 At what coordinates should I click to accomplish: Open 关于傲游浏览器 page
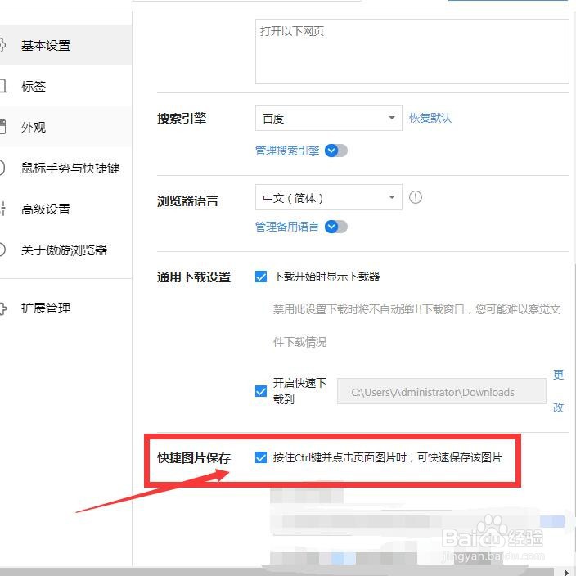click(x=65, y=250)
